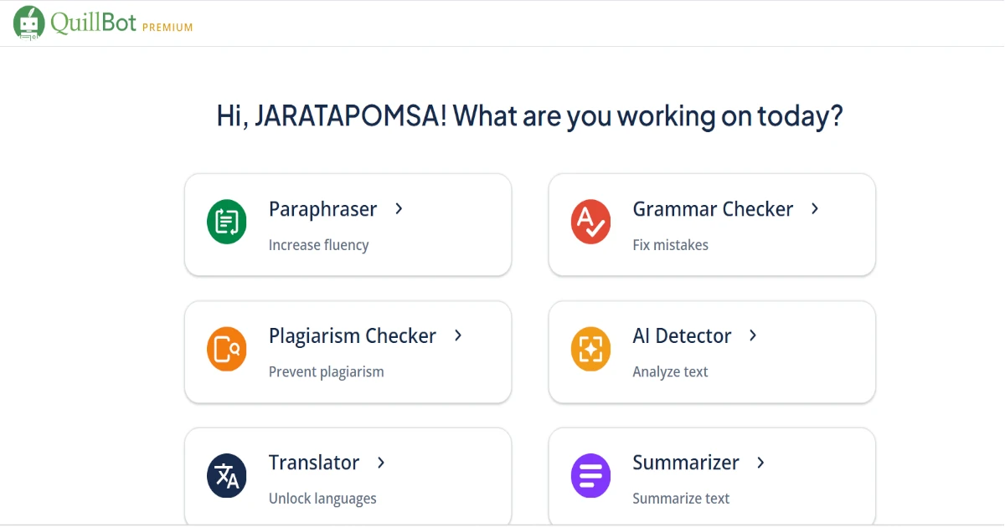Click the 'Increase fluency' subtitle text
Viewport: 1005px width, 527px height.
(318, 245)
